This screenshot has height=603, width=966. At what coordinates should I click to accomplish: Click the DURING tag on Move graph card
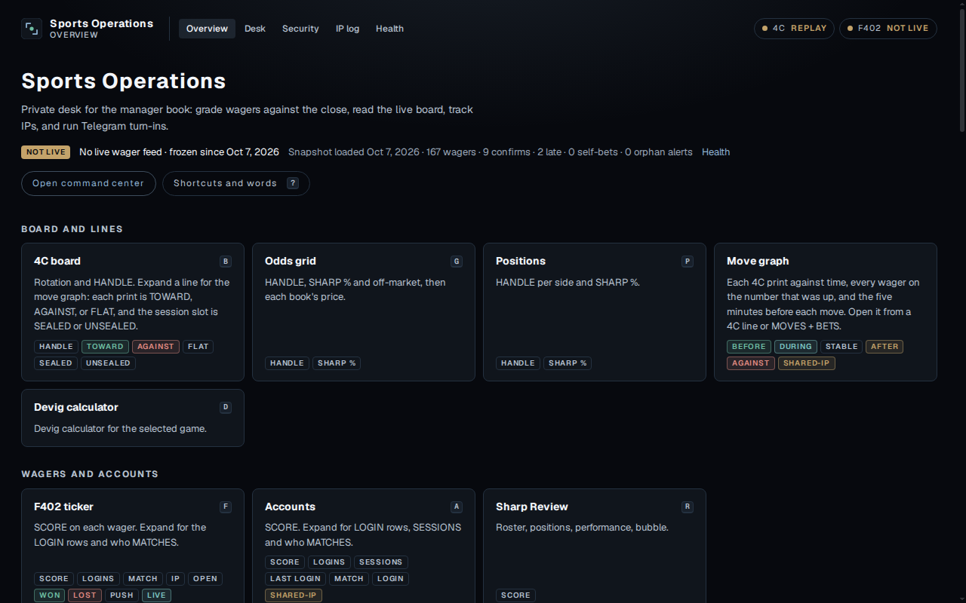click(x=796, y=347)
